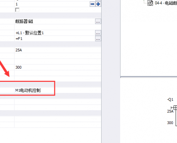
Task: Click the 300 value field
Action: coord(58,67)
